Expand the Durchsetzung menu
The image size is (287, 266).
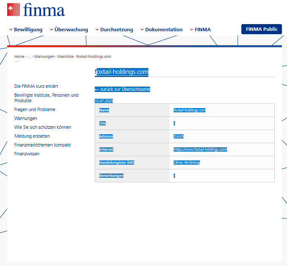[115, 30]
